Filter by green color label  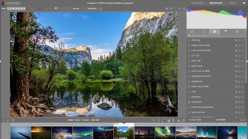(36, 9)
